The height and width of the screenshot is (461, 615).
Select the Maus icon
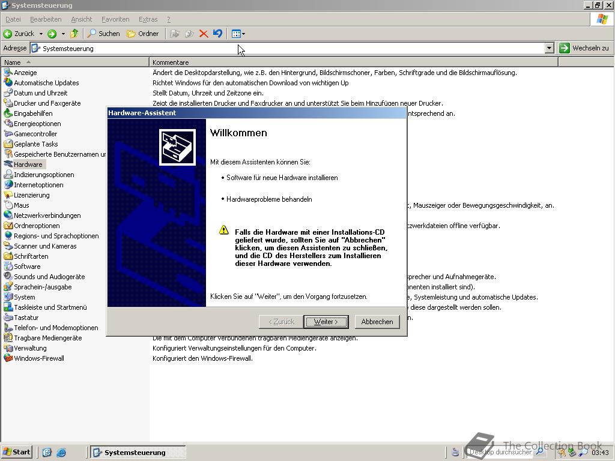(8, 205)
